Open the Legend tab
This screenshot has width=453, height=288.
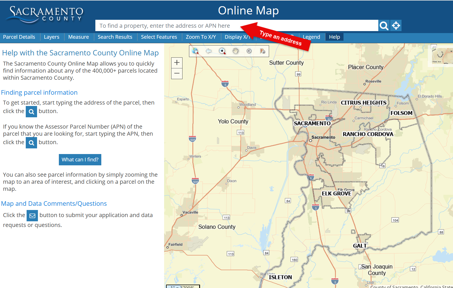click(311, 37)
